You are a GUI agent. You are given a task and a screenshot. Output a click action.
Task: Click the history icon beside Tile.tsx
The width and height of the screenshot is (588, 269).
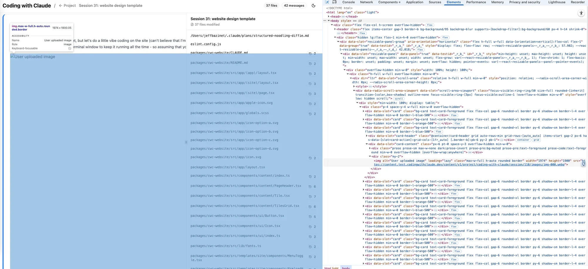pyautogui.click(x=310, y=197)
